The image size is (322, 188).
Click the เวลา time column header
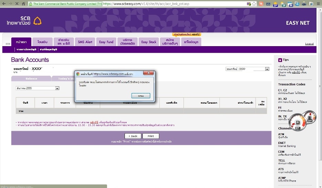coord(44,103)
